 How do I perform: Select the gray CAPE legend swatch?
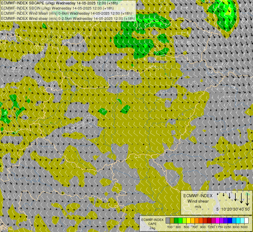coord(168,221)
